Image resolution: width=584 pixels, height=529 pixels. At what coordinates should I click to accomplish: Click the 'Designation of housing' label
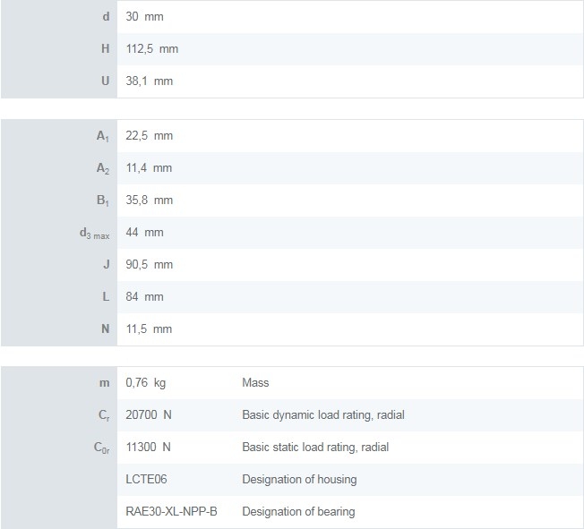pos(299,479)
